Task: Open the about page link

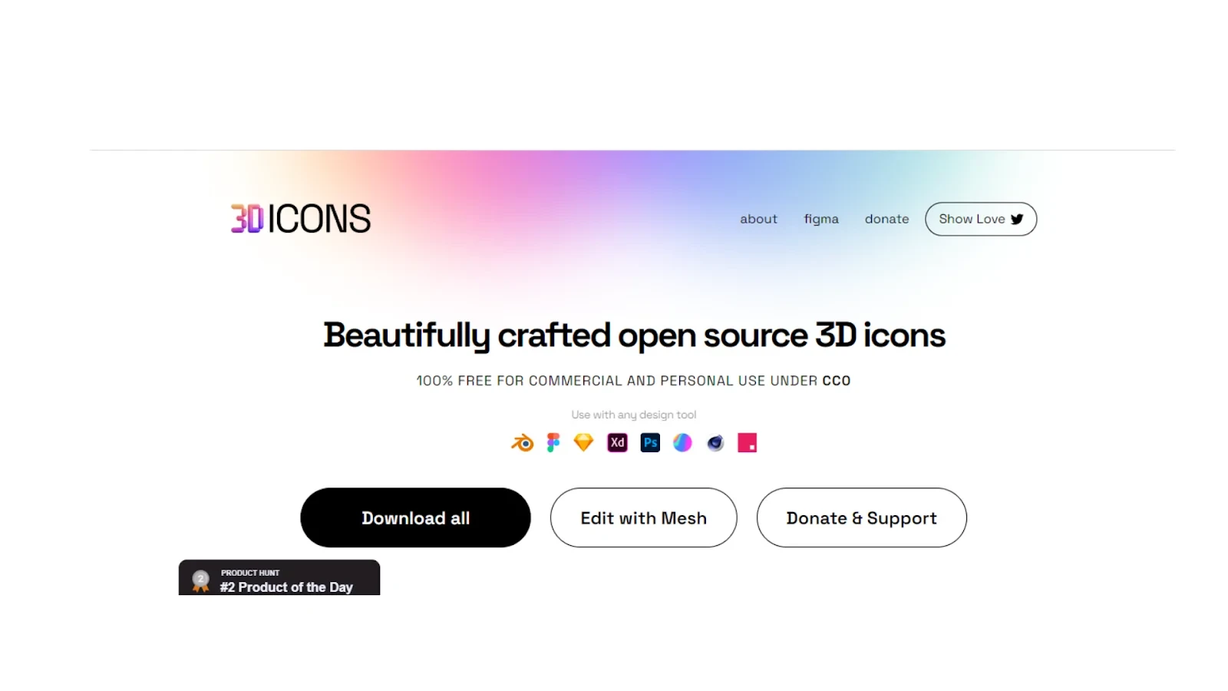Action: 758,219
